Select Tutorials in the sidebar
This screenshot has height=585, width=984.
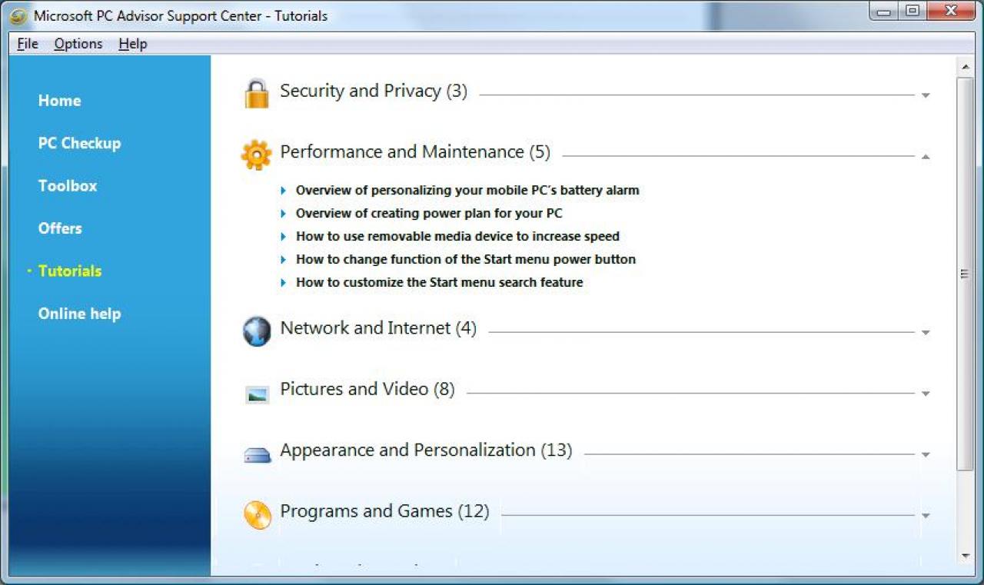(x=70, y=271)
